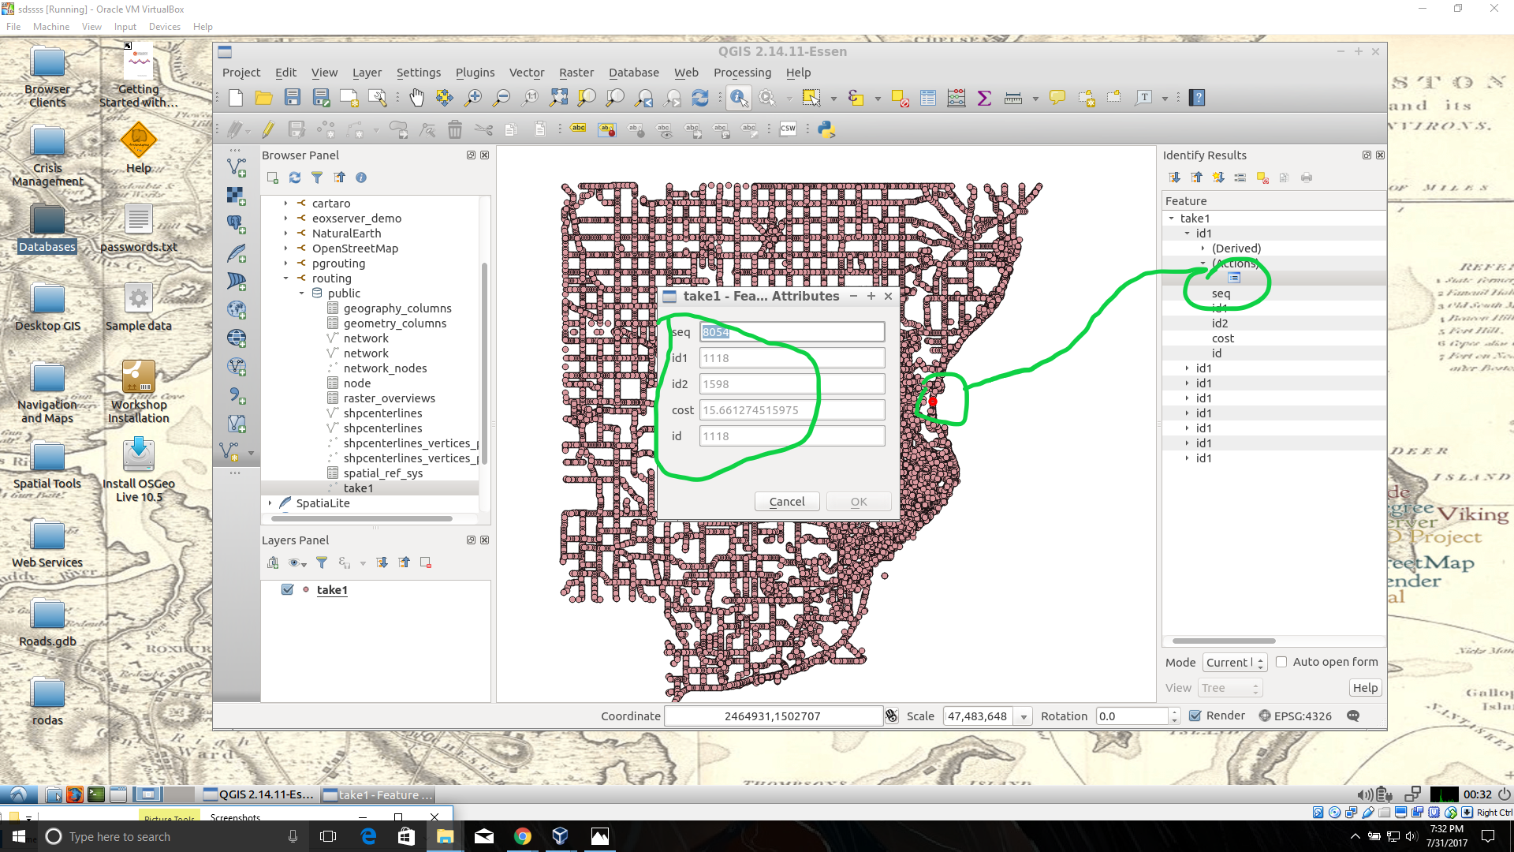Activate the Identify Features tool
1514x852 pixels.
click(x=739, y=98)
